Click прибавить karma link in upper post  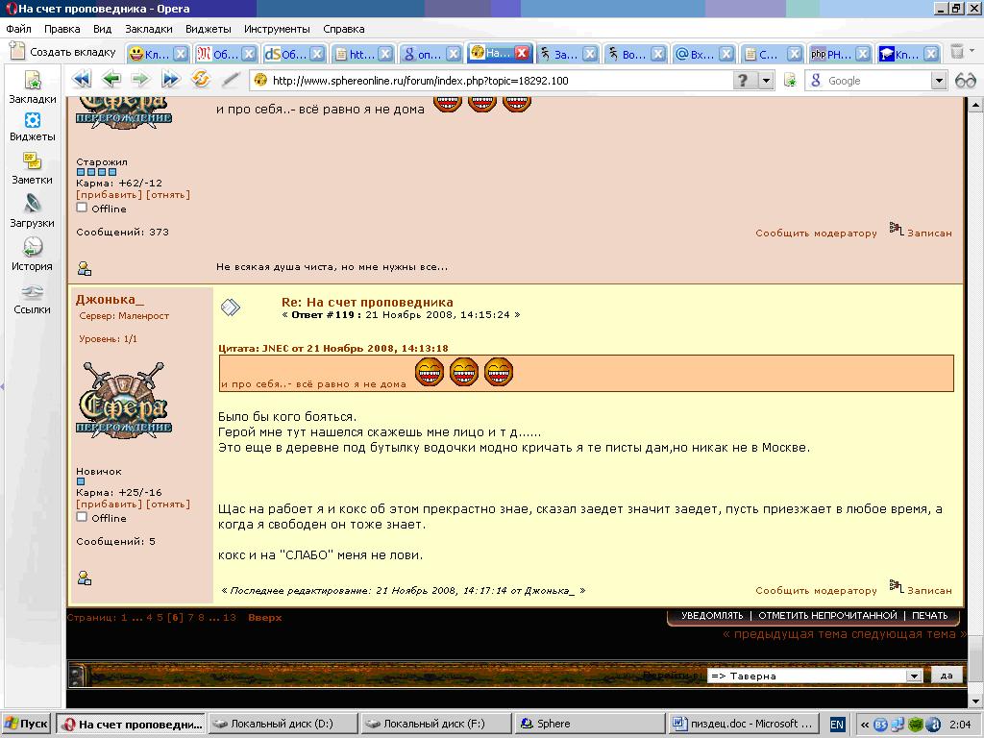click(x=110, y=194)
